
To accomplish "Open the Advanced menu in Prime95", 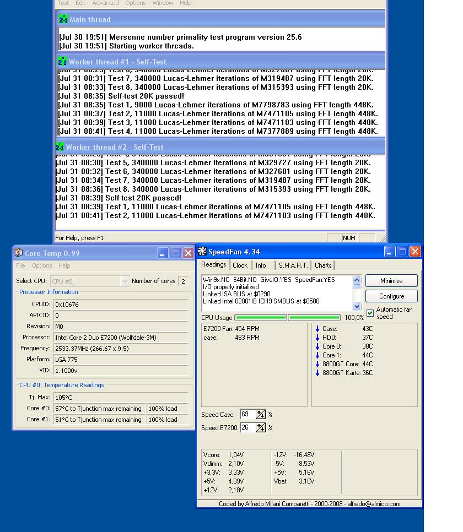I will pos(105,3).
